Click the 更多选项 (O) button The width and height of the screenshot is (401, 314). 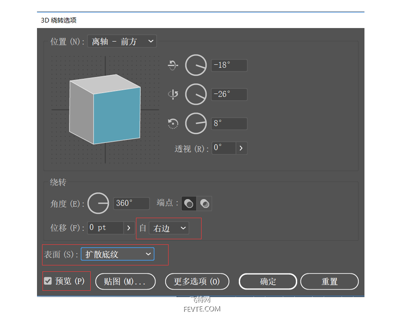point(197,282)
